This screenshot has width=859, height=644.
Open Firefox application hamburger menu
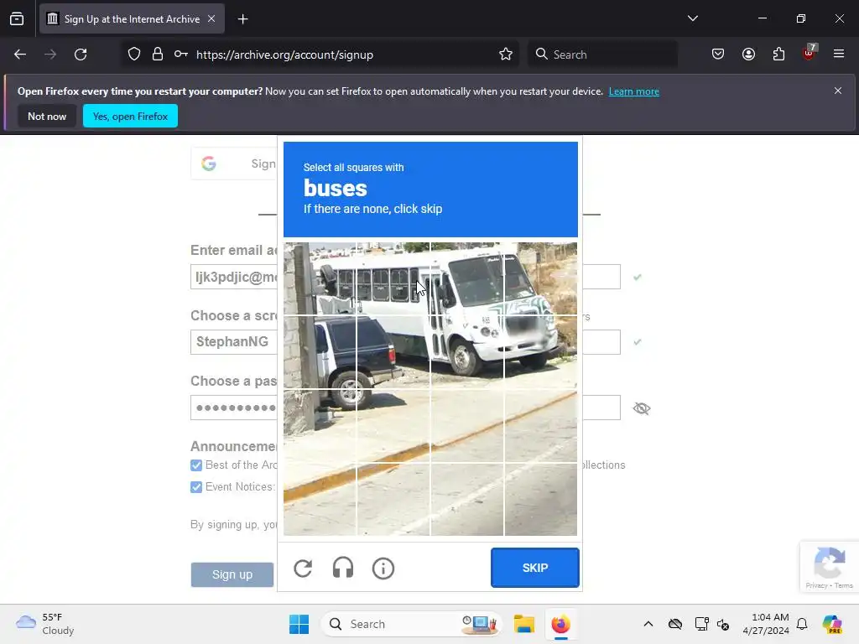tap(839, 55)
